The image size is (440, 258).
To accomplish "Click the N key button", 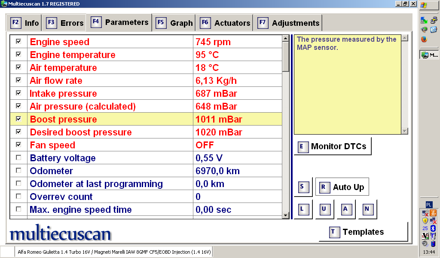I will pyautogui.click(x=368, y=209).
